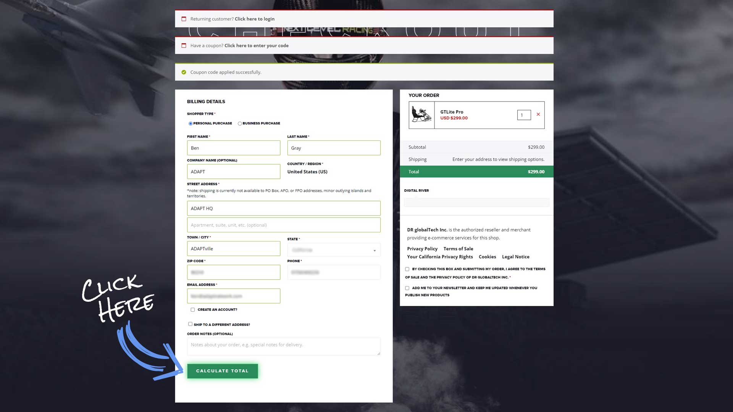Click the Order Notes text area
This screenshot has width=733, height=412.
[283, 346]
